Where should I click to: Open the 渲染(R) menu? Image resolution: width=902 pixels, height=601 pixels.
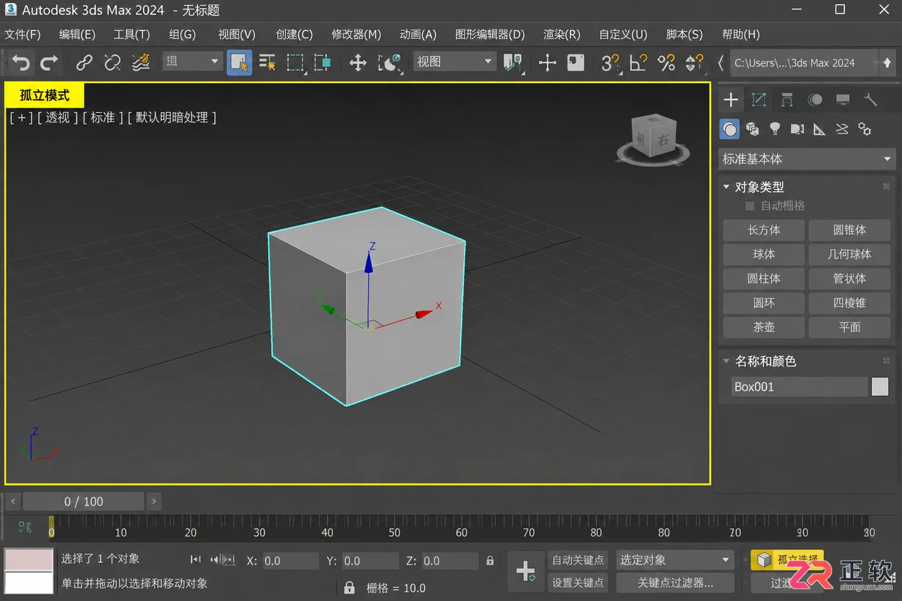(x=562, y=34)
